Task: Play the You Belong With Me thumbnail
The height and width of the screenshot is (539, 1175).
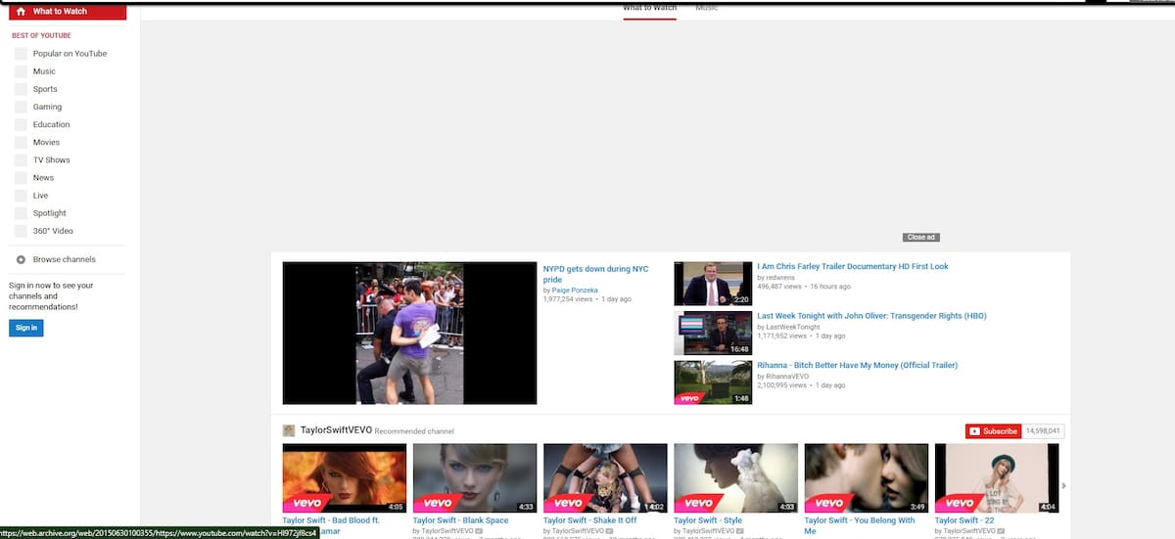Action: point(866,478)
